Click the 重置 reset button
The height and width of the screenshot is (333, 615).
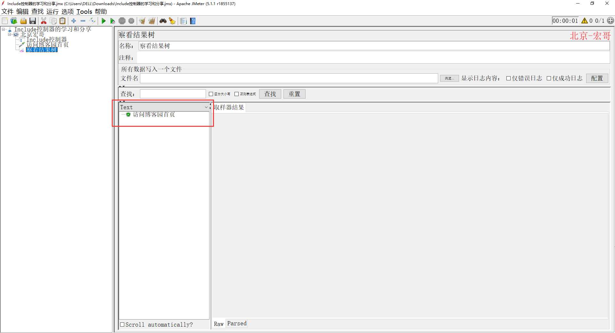(x=294, y=94)
